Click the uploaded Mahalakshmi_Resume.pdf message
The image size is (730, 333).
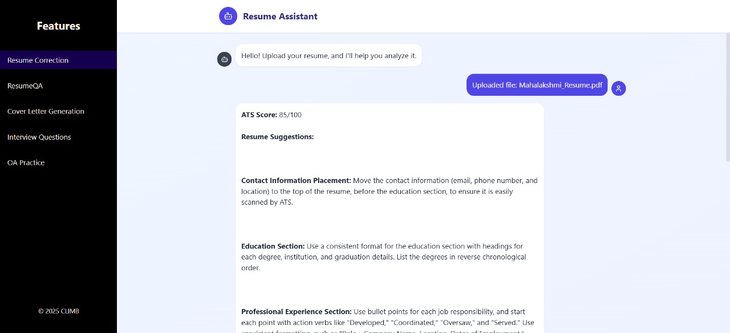point(537,85)
